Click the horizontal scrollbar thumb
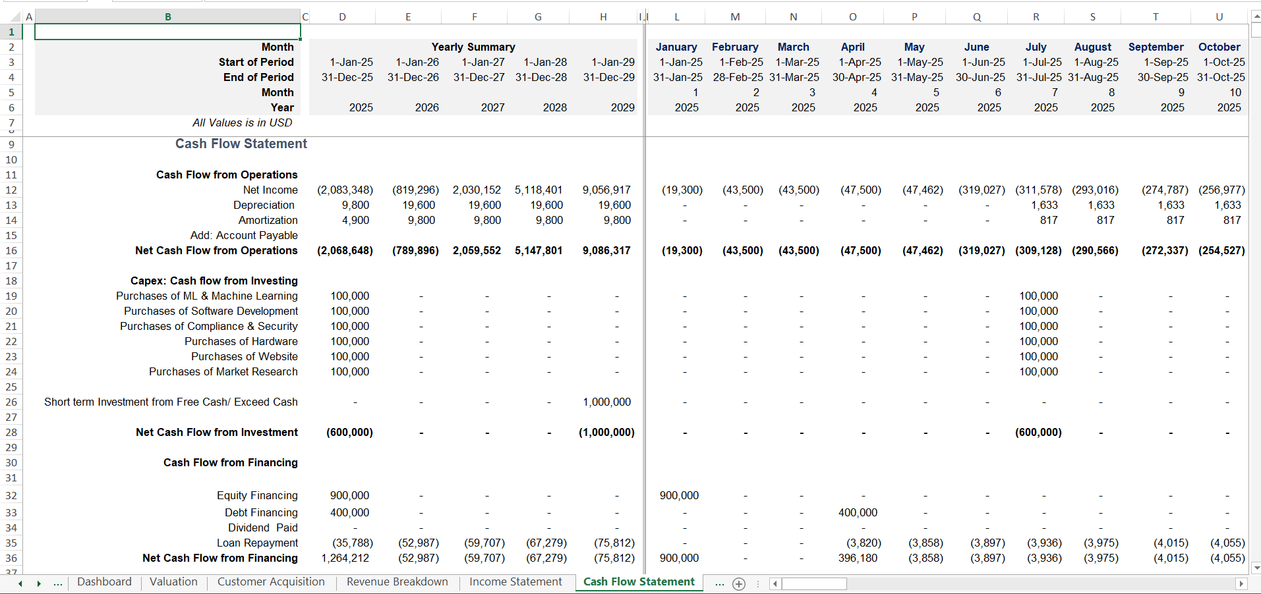The width and height of the screenshot is (1261, 594). tap(814, 584)
